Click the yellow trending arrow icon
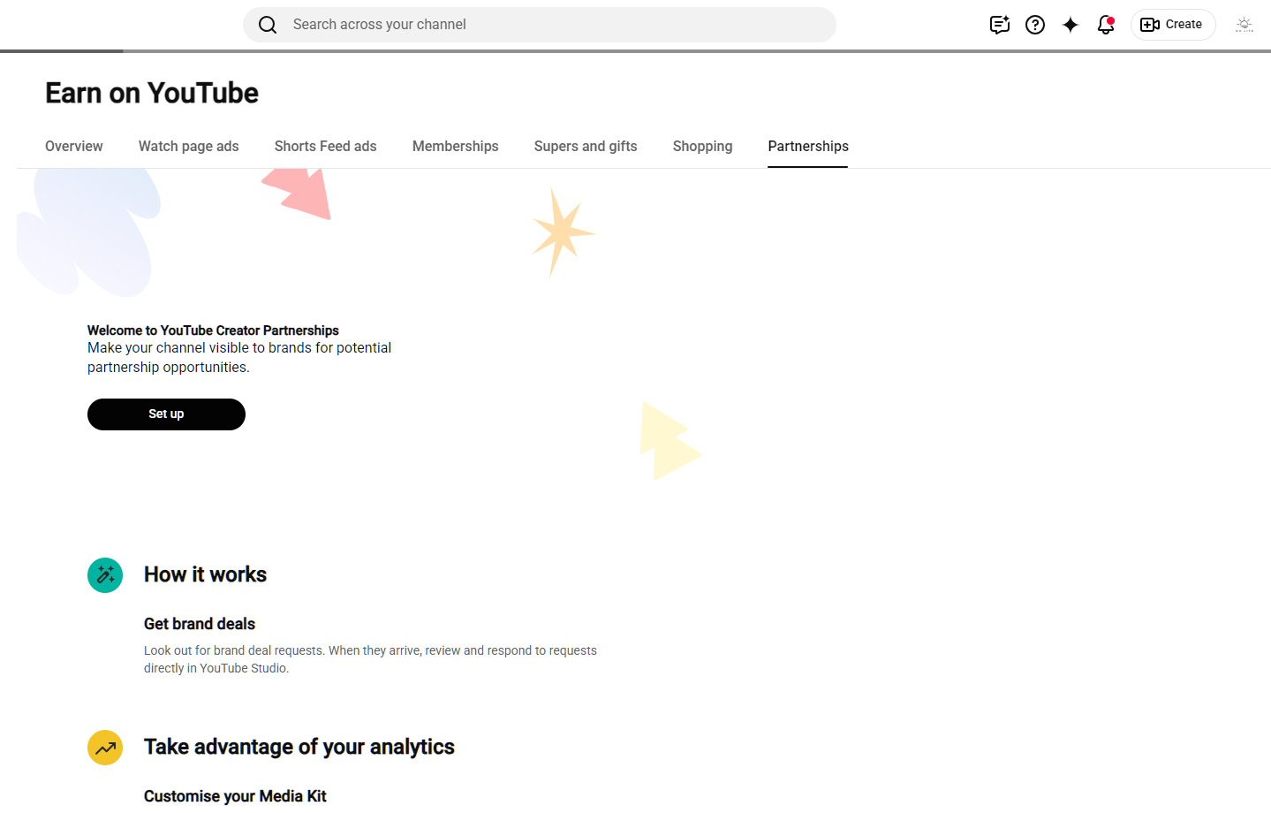 pos(105,748)
